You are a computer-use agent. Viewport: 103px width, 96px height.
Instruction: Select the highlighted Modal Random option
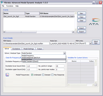pyautogui.click(x=44, y=59)
